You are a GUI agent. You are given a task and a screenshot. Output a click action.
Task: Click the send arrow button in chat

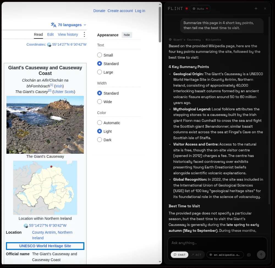261,255
